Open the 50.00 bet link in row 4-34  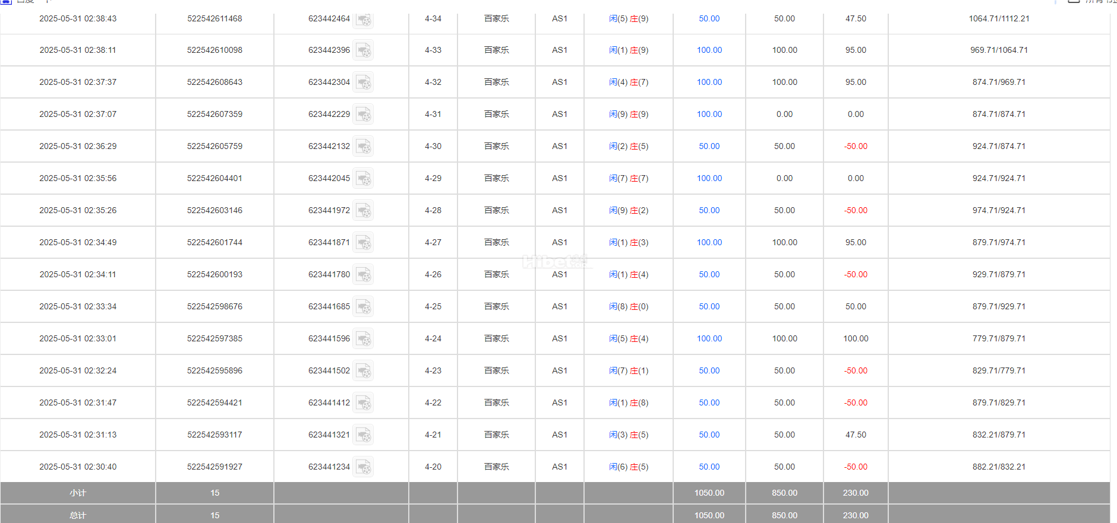point(709,19)
